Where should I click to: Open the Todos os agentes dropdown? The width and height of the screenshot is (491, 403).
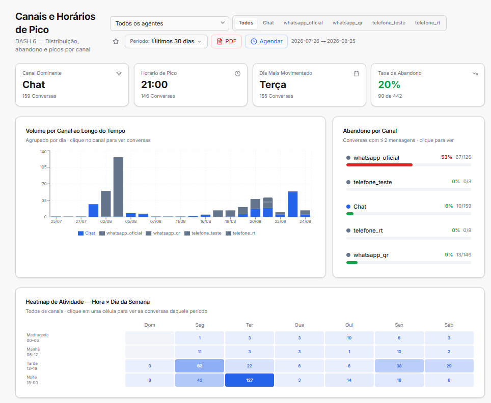[x=170, y=23]
